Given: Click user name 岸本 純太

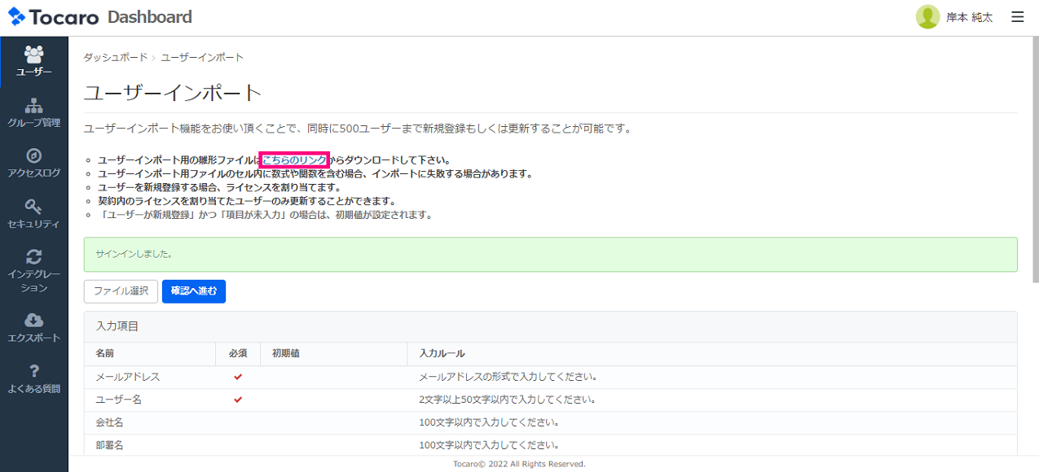Looking at the screenshot, I should [969, 18].
